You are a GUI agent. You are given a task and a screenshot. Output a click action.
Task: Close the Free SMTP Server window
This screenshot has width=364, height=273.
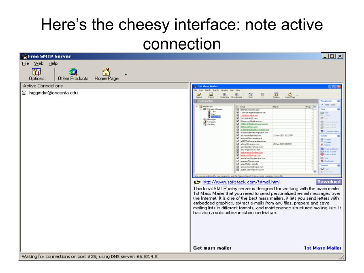(x=340, y=56)
